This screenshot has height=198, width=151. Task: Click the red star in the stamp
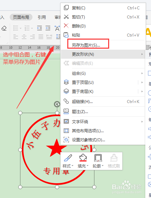pyautogui.click(x=57, y=148)
